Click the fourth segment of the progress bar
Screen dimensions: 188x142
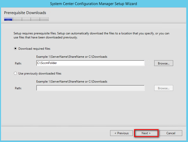[x=35, y=19]
